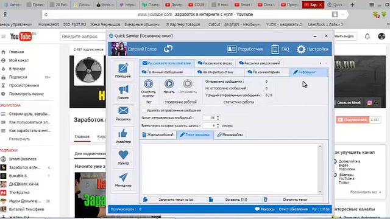Increase the sent messages limit value
The image size is (390, 219).
218,116
